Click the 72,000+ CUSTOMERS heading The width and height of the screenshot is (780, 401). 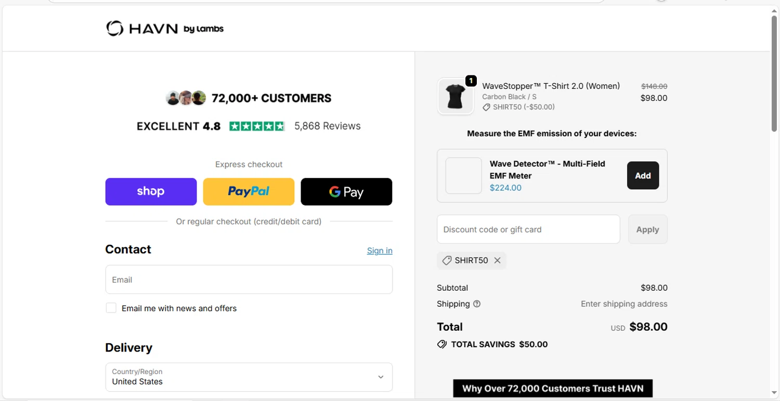pos(271,98)
